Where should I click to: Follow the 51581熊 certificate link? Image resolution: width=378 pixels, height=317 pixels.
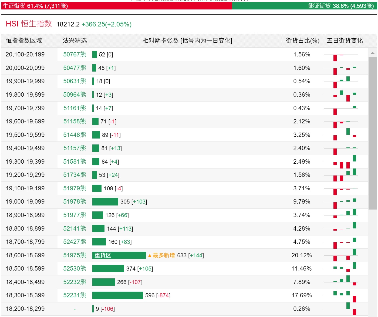tap(75, 162)
